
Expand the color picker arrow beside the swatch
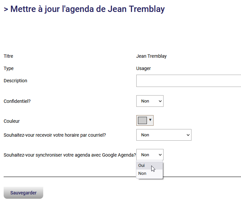point(150,120)
